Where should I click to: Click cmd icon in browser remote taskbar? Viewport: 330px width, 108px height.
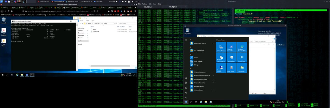pos(32,75)
